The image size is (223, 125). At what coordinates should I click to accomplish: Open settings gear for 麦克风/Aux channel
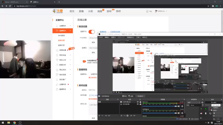(182, 106)
